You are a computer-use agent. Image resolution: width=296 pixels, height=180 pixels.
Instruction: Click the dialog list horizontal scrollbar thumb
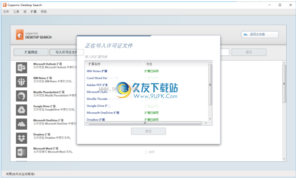[x=145, y=123]
